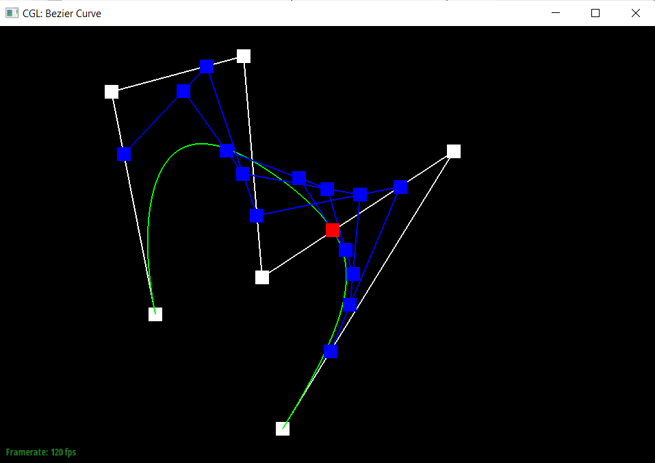Select the bottom-most white control point

283,429
